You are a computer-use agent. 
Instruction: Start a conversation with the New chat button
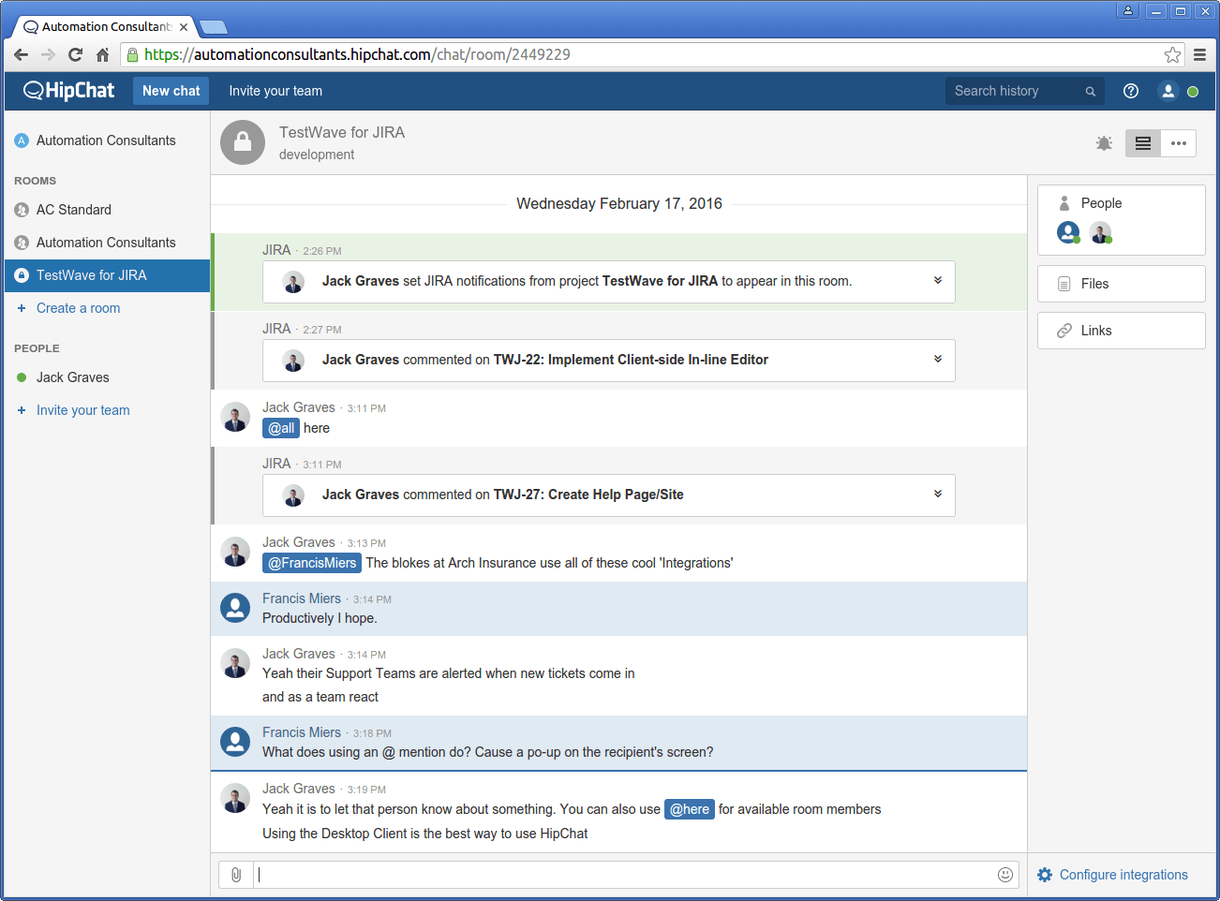pyautogui.click(x=171, y=91)
